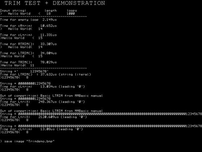Click the save image command line
This screenshot has height=152, width=202.
[x=27, y=141]
